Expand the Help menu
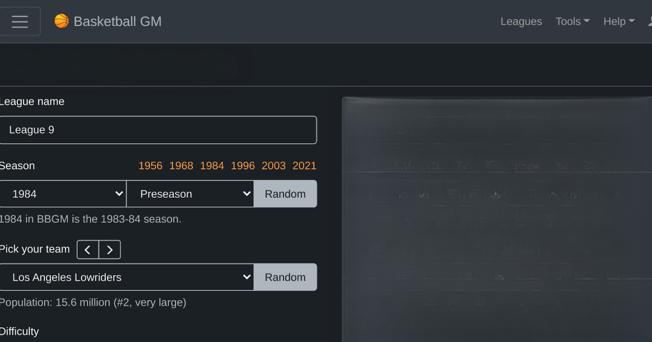The height and width of the screenshot is (342, 652). click(x=618, y=21)
